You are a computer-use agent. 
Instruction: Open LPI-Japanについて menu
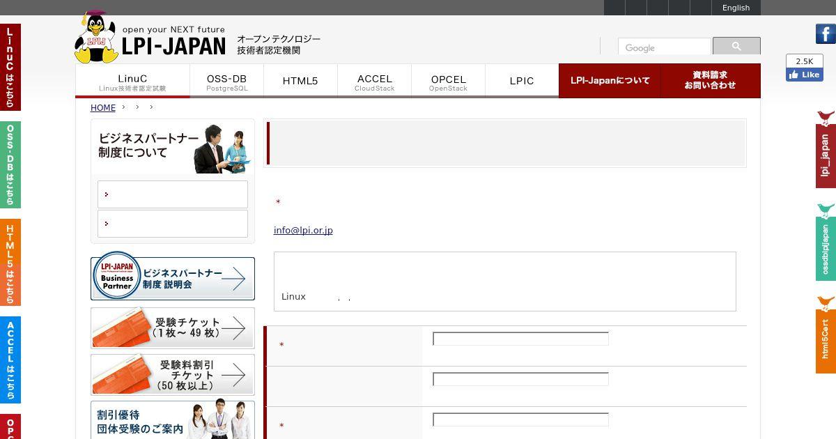[610, 81]
